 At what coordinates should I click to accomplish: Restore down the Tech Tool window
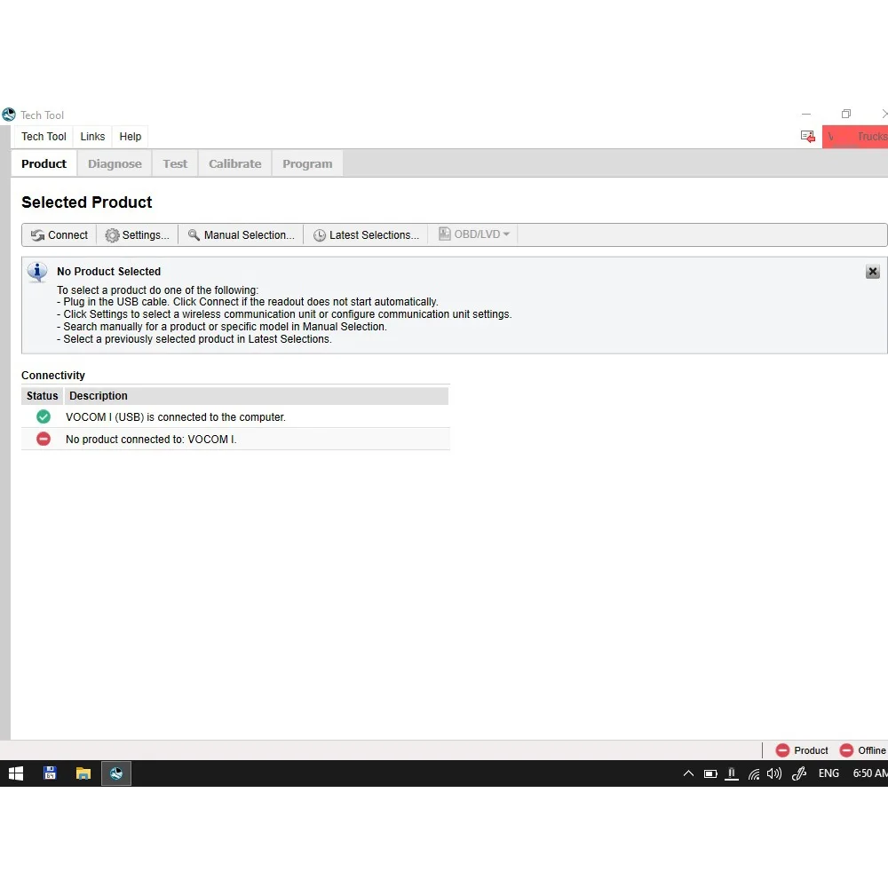pyautogui.click(x=846, y=114)
